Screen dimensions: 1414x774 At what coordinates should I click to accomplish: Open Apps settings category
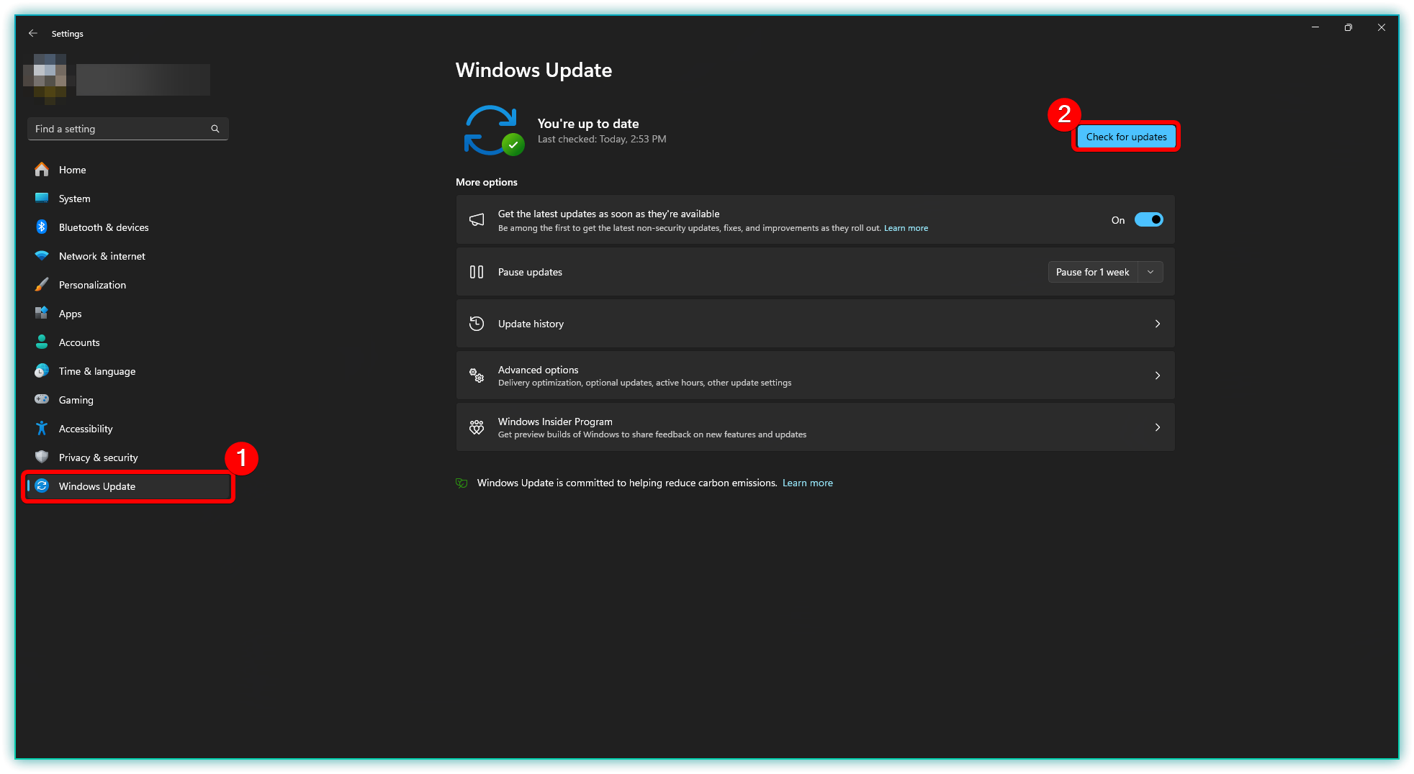tap(128, 314)
